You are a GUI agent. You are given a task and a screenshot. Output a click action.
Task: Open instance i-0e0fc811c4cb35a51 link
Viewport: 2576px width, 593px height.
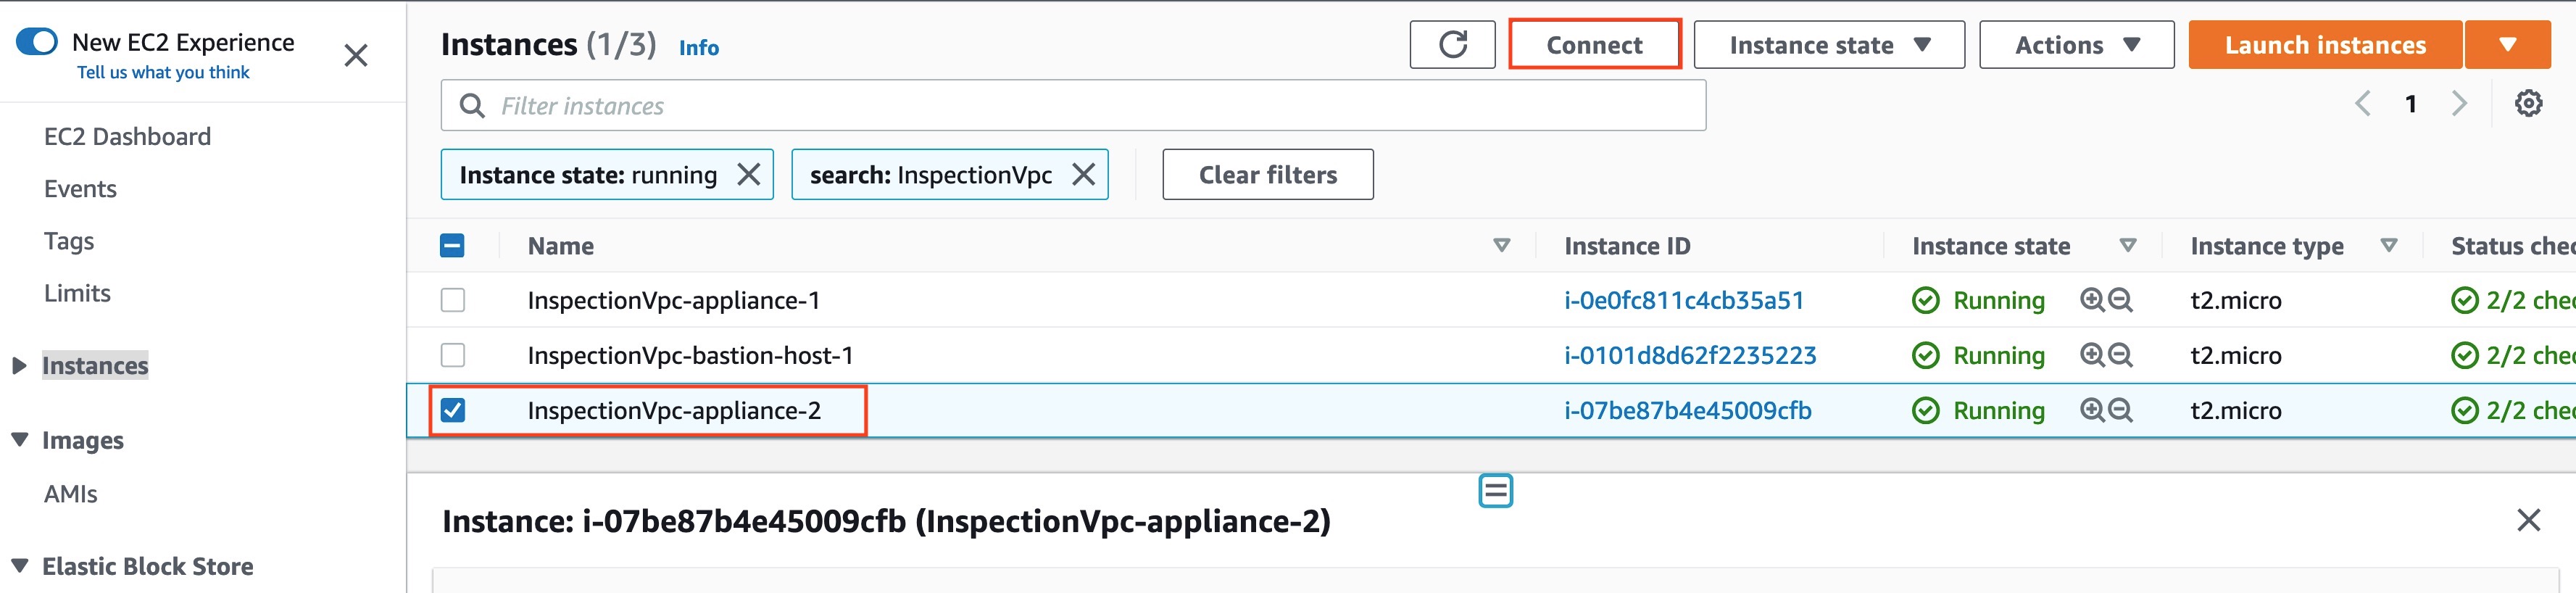click(1683, 300)
